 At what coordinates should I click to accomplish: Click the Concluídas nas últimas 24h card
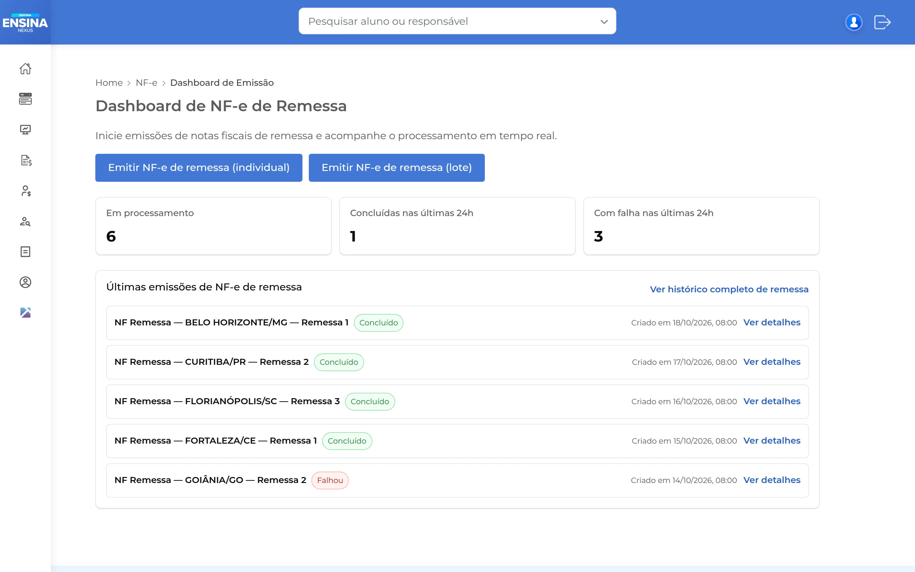tap(457, 226)
